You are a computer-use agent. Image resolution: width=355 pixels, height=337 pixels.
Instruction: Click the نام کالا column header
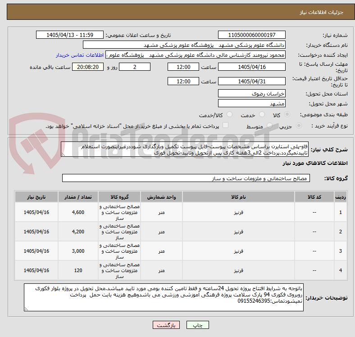[x=238, y=197]
